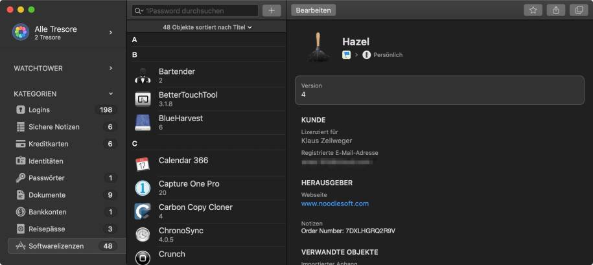Click the Hazel feather duster icon
Viewport: 593px width, 265px height.
(318, 47)
